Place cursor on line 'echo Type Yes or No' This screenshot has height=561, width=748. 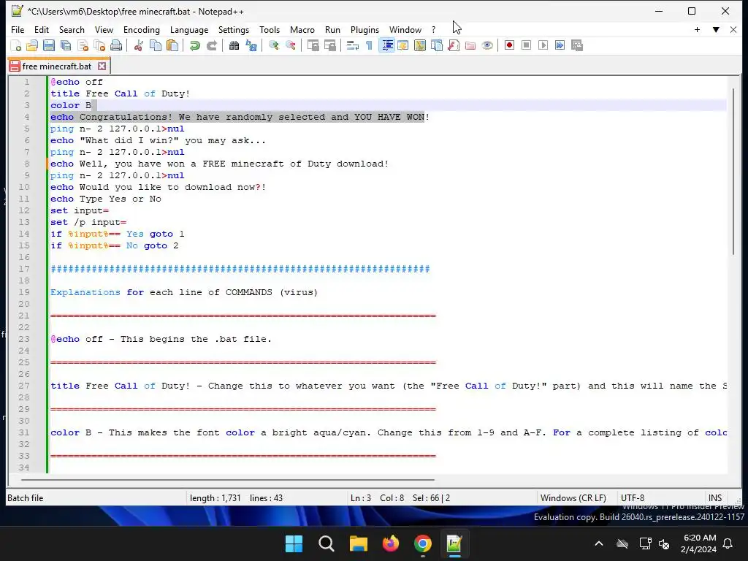[106, 199]
